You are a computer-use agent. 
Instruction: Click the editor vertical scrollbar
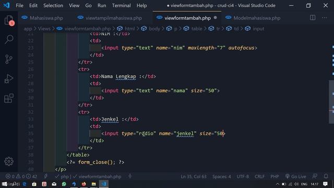tap(331, 102)
